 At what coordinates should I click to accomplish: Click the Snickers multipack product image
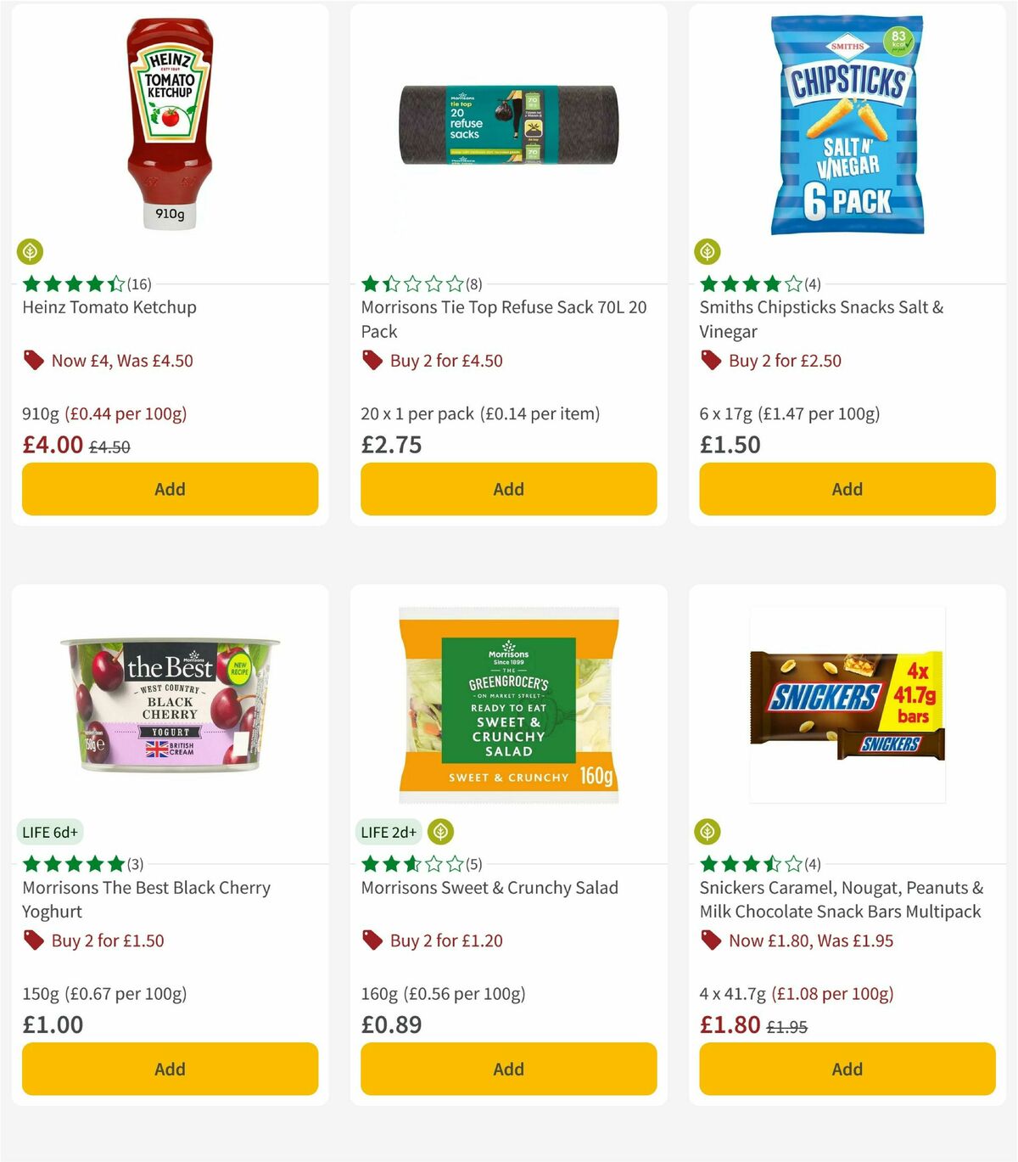(847, 713)
